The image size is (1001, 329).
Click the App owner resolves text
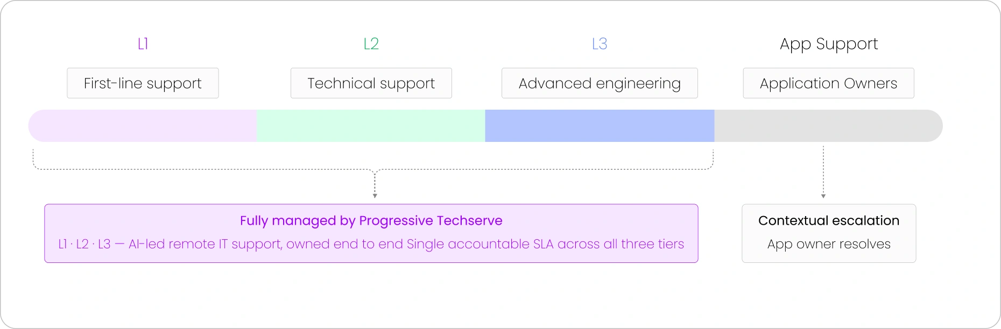tap(829, 244)
